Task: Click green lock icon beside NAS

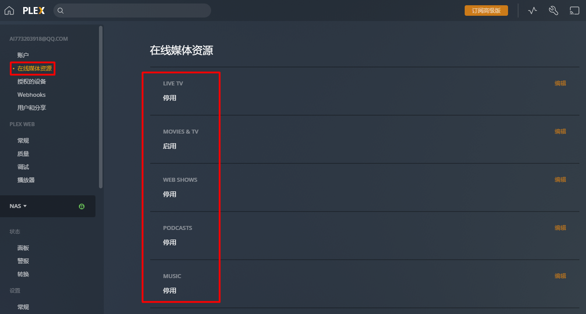Action: click(x=81, y=206)
